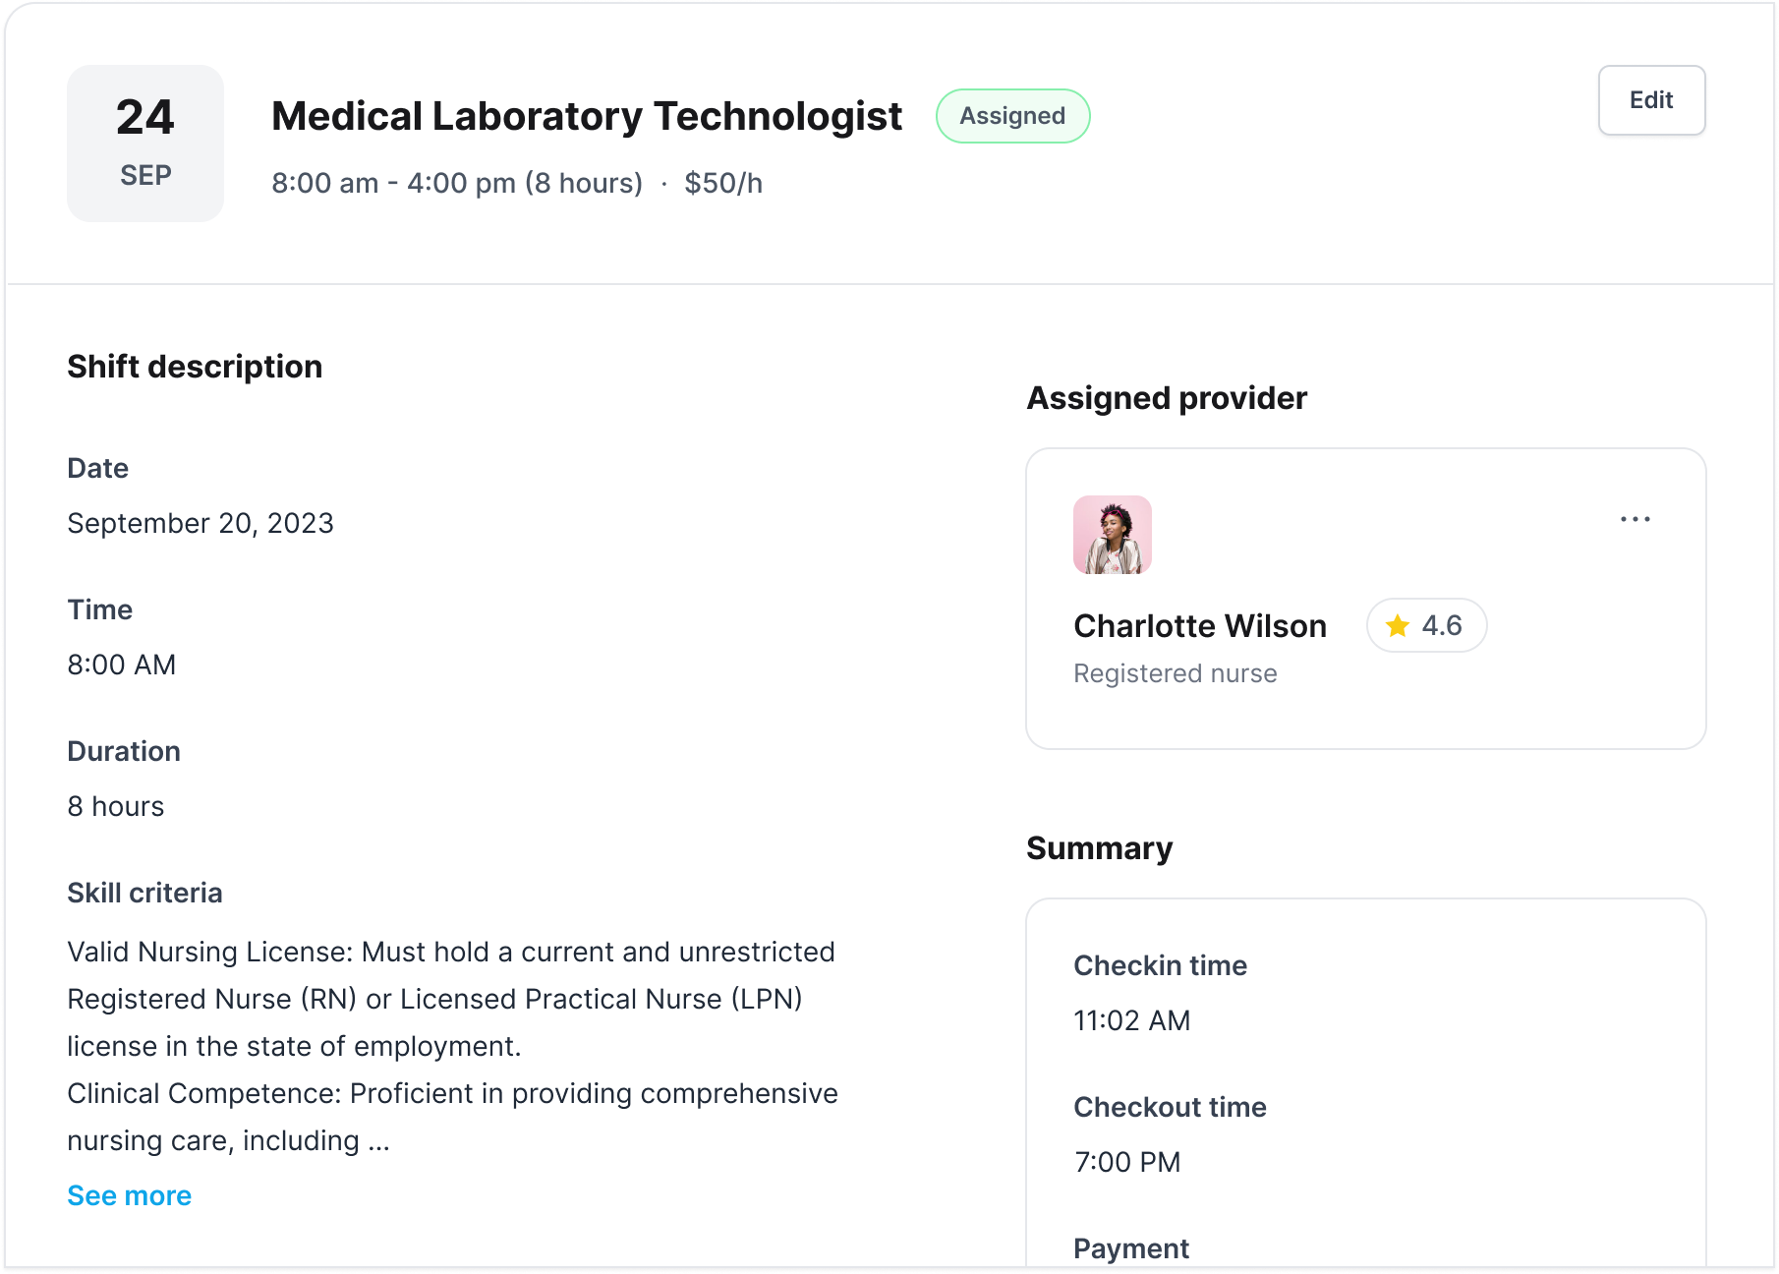Click the Registered nurse subtitle
1779x1274 pixels.
point(1175,673)
